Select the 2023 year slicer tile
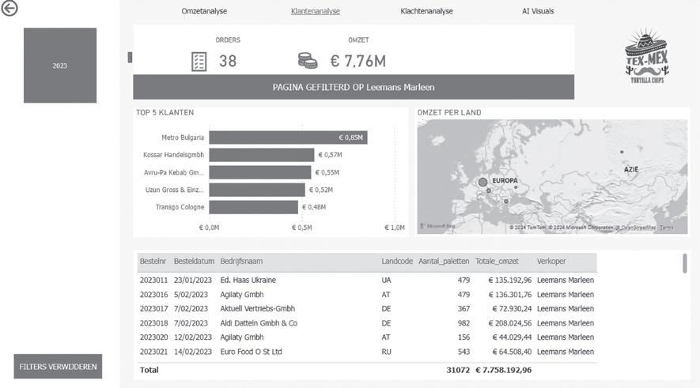The image size is (700, 388). pos(60,66)
